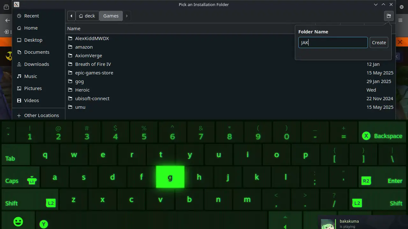
Task: Click the Create folder button
Action: (379, 43)
